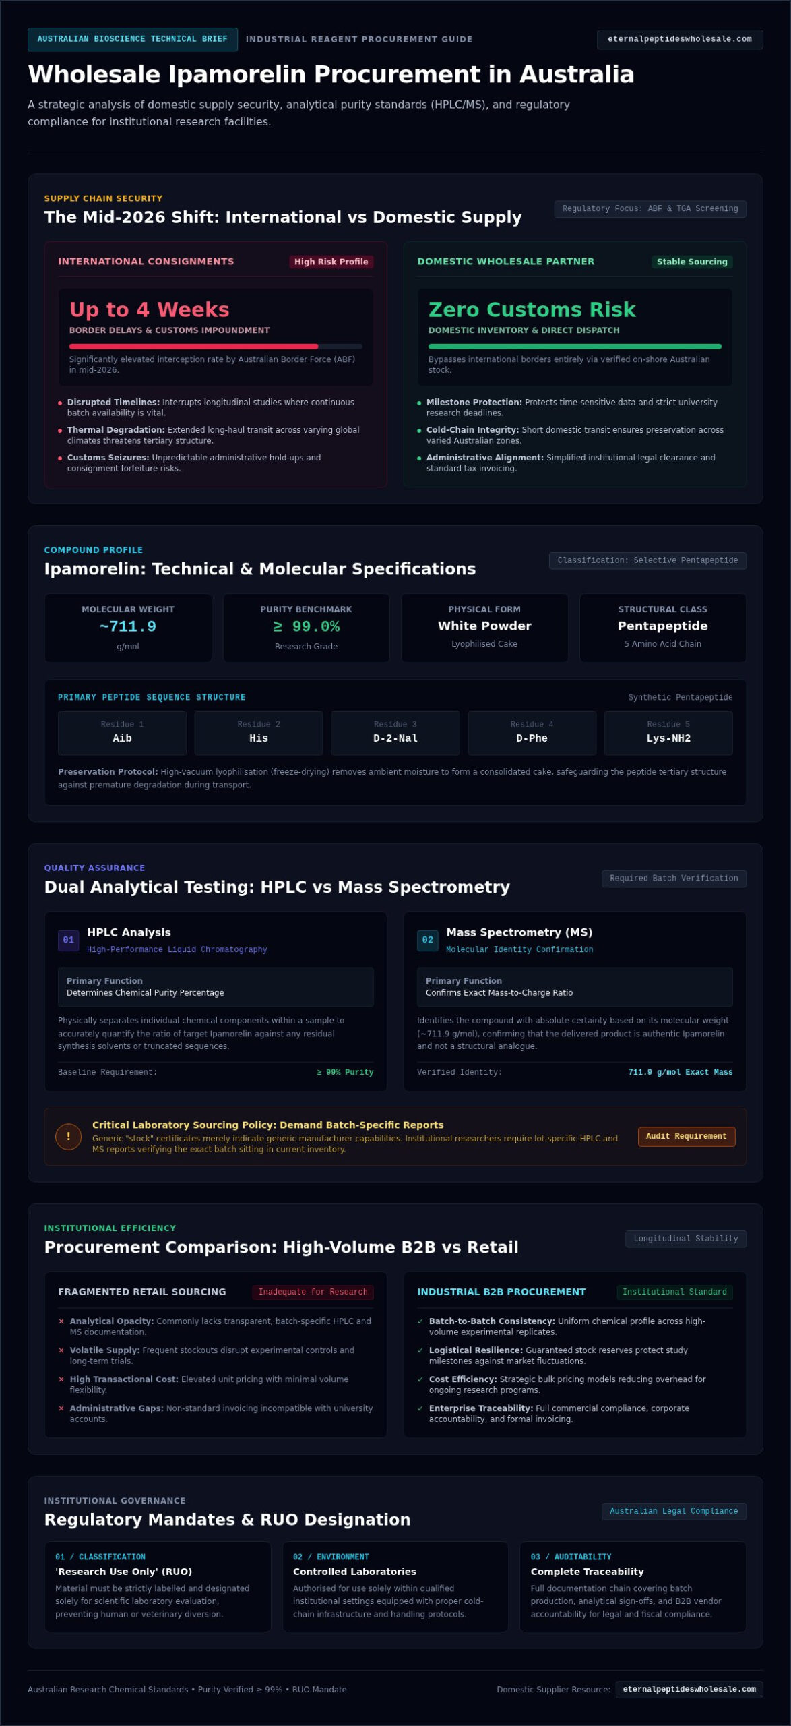Select the Residue 3 D-2-Nal card
The image size is (791, 1726).
pyautogui.click(x=395, y=733)
